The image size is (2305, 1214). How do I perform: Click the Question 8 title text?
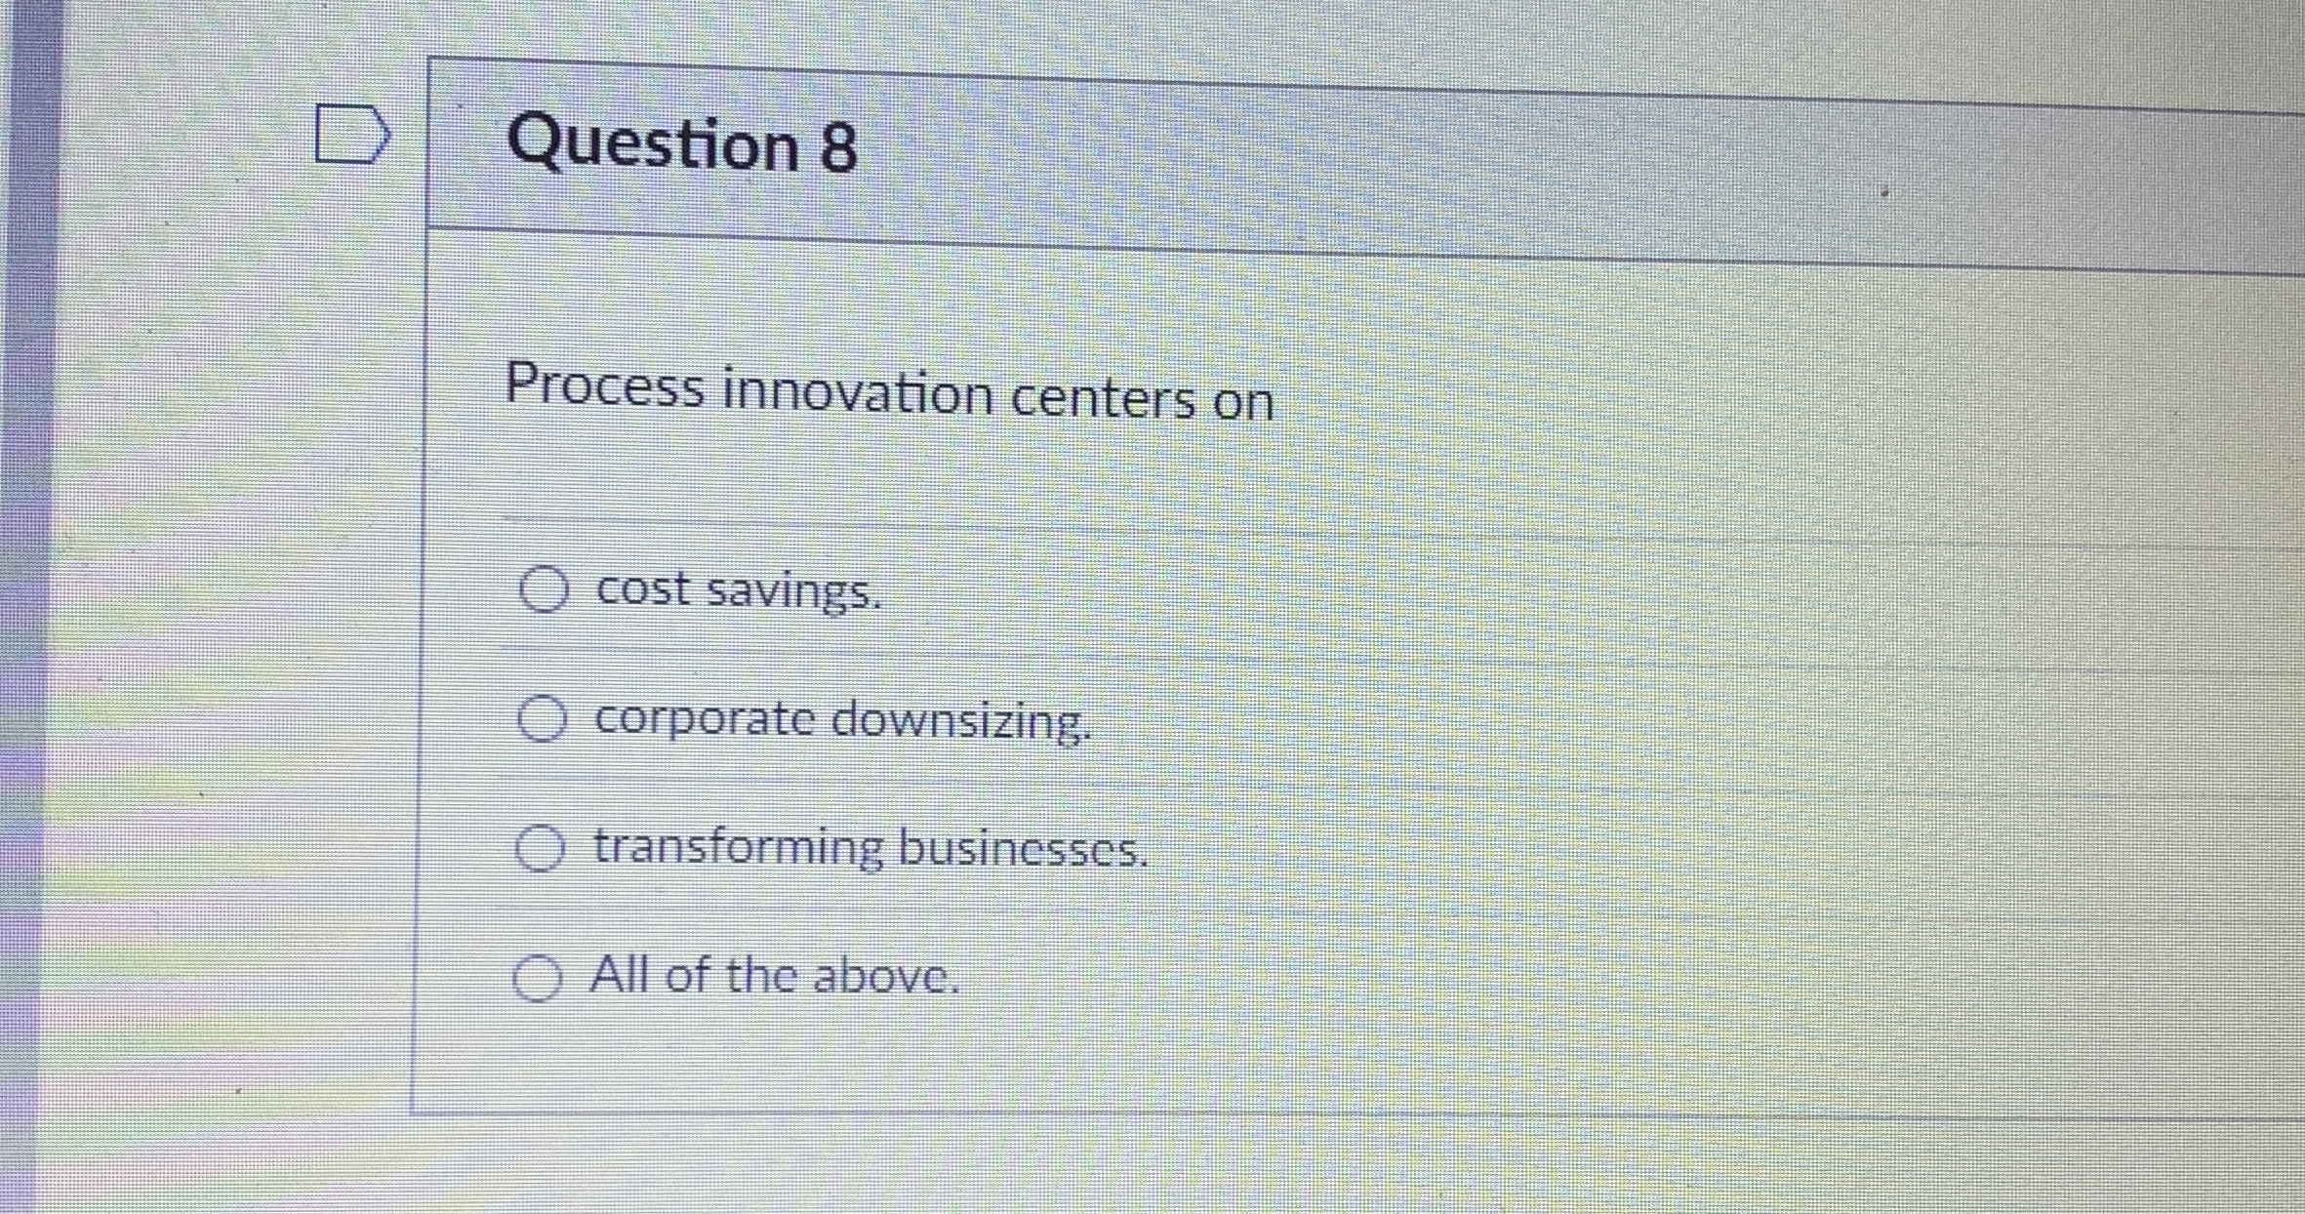click(685, 144)
